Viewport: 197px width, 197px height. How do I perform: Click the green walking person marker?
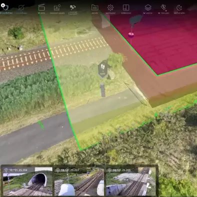point(41,125)
